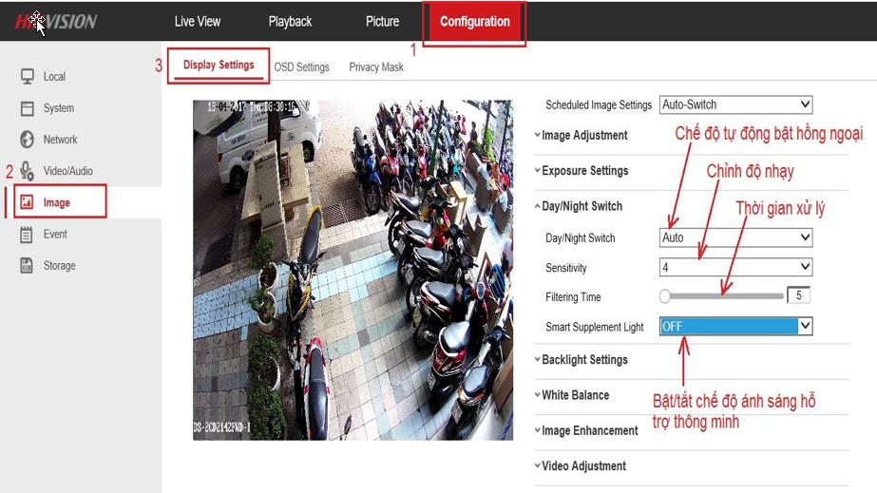This screenshot has width=877, height=493.
Task: Open the Scheduled Image Settings dropdown
Action: 735,104
